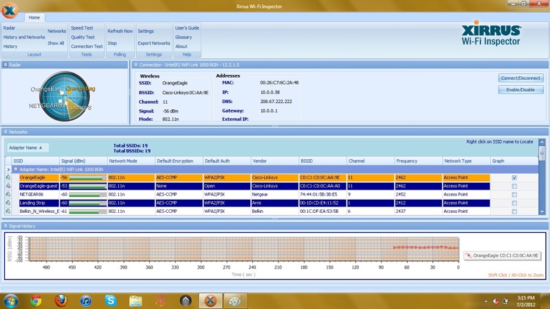This screenshot has width=550, height=309.
Task: Check the Graph box for NETGEAR86
Action: (x=514, y=195)
